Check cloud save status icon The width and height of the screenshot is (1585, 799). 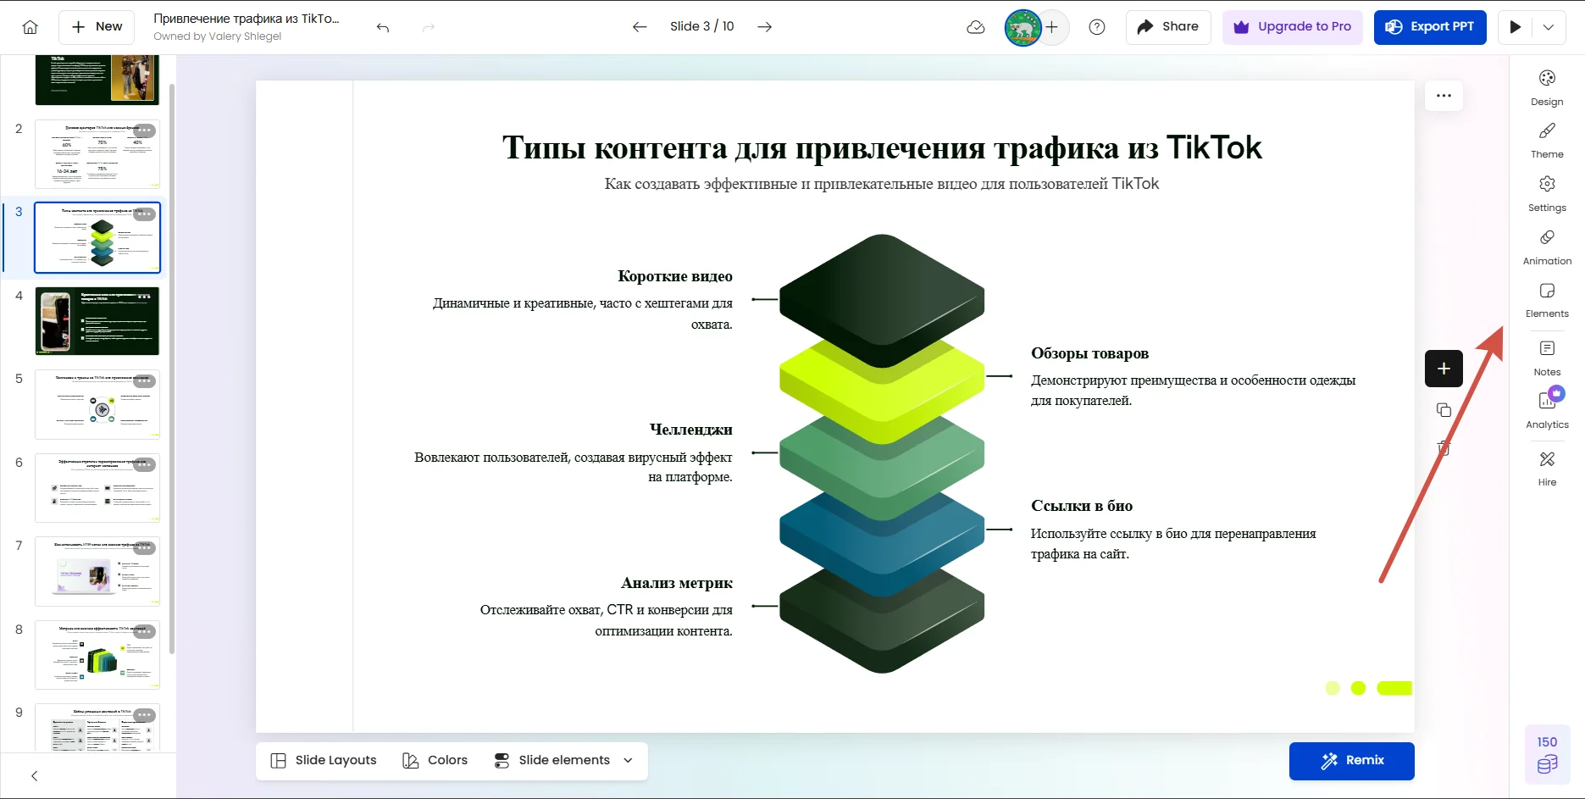976,27
